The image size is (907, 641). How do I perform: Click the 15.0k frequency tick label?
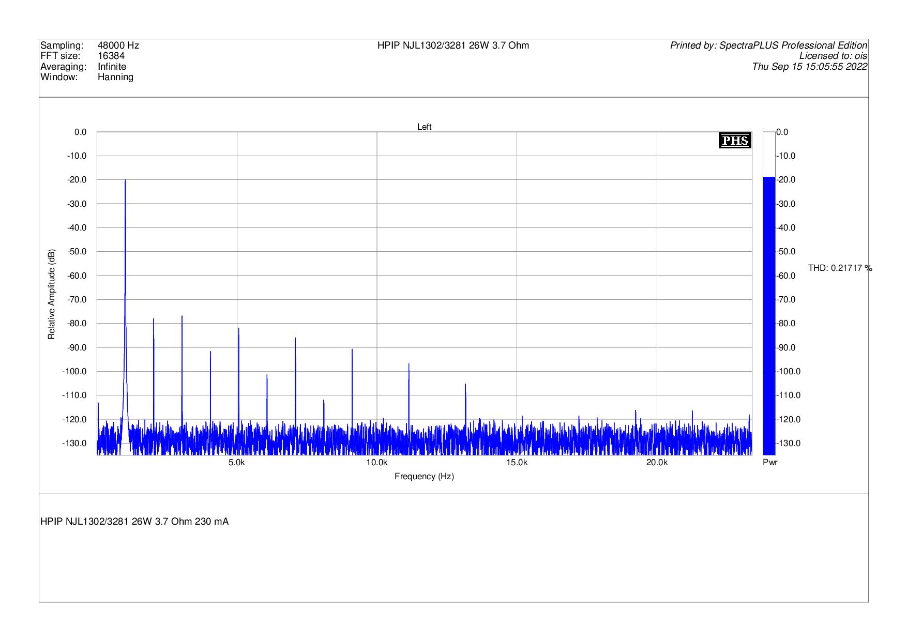tap(517, 463)
